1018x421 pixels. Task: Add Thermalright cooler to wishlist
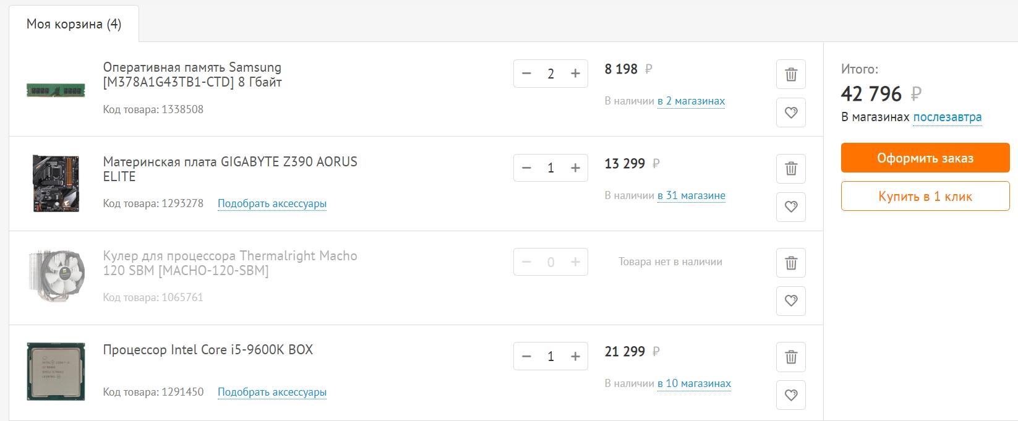tap(790, 301)
